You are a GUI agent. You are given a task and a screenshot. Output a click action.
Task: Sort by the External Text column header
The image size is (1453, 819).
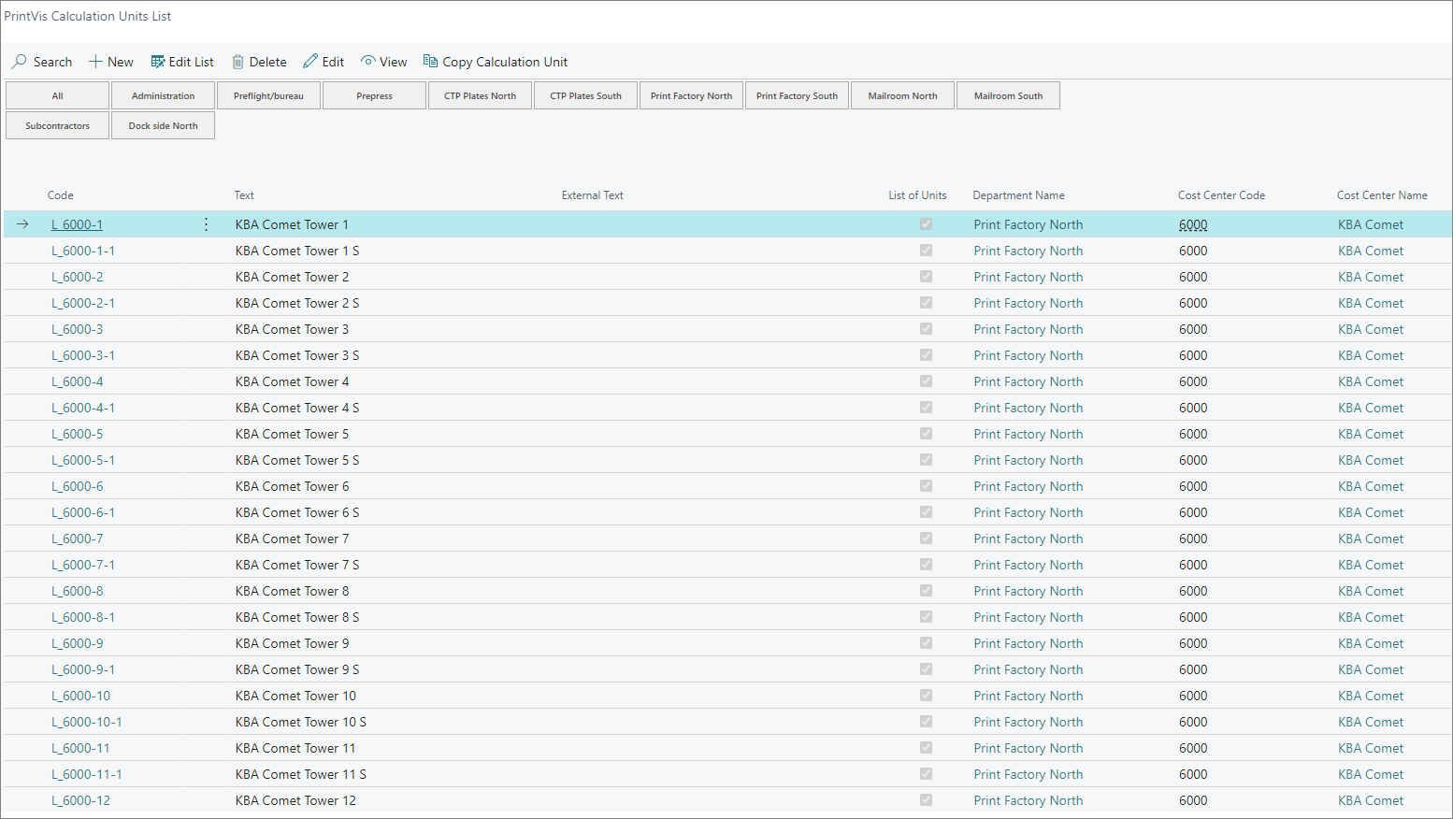point(593,195)
